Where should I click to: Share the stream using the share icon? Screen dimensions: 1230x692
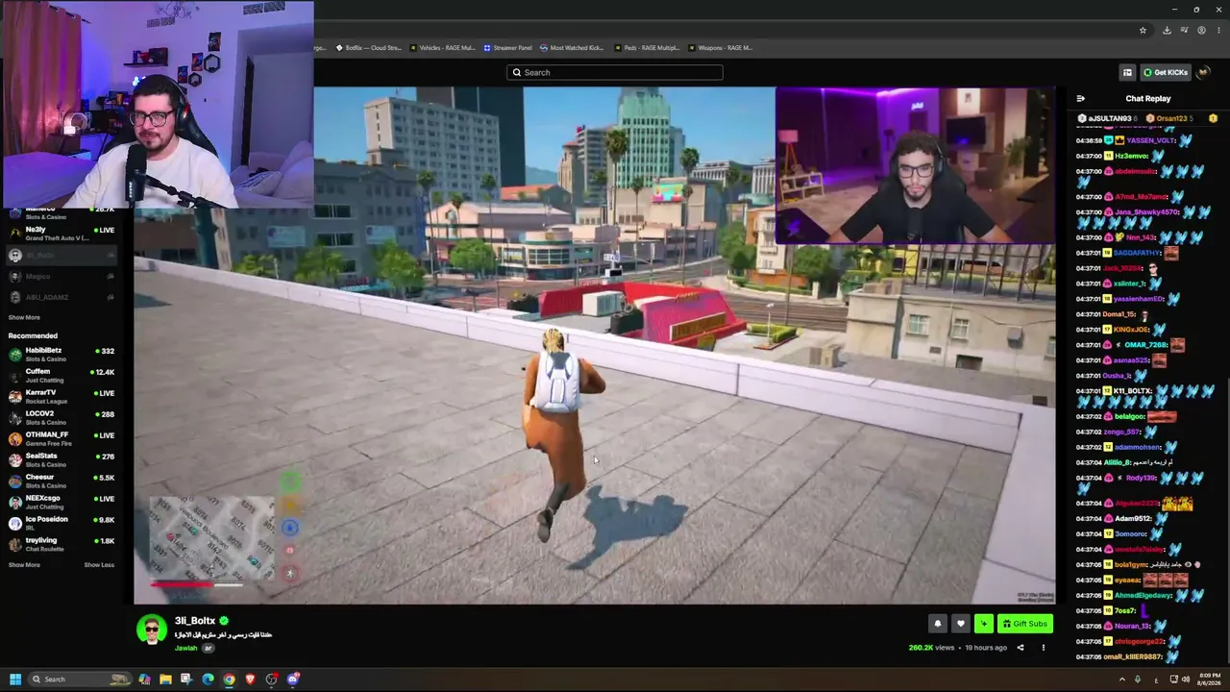click(x=1021, y=648)
